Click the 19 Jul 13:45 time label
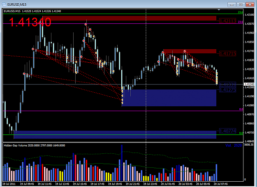Image resolution: width=257 pixels, height=187 pixels. tap(62, 184)
